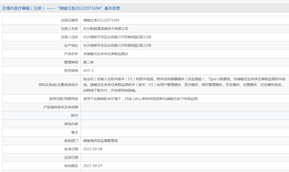Click the 生产地址 label
This screenshot has width=289, height=172.
click(71, 45)
